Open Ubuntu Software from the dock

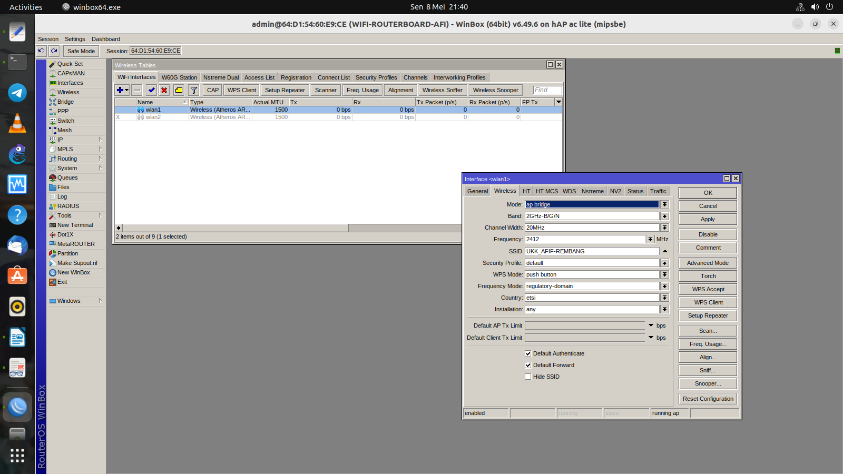tap(17, 276)
